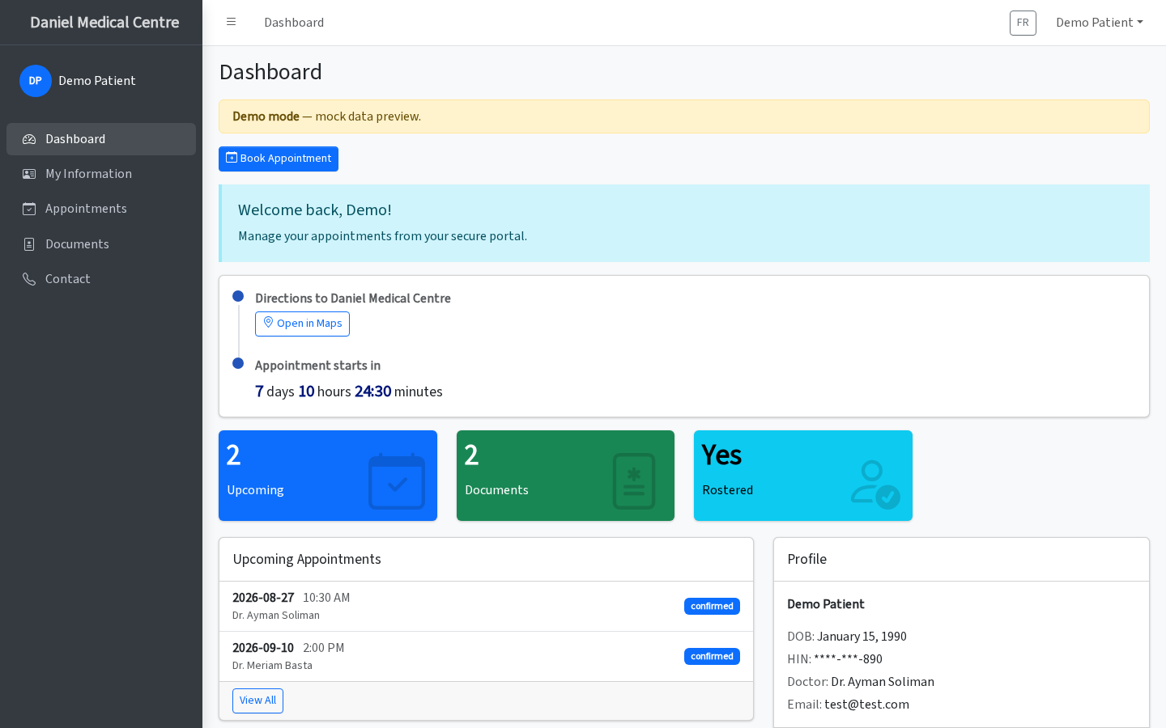Click the confirmed badge for Dr. Ayman Soliman appointment
1166x728 pixels.
click(712, 607)
